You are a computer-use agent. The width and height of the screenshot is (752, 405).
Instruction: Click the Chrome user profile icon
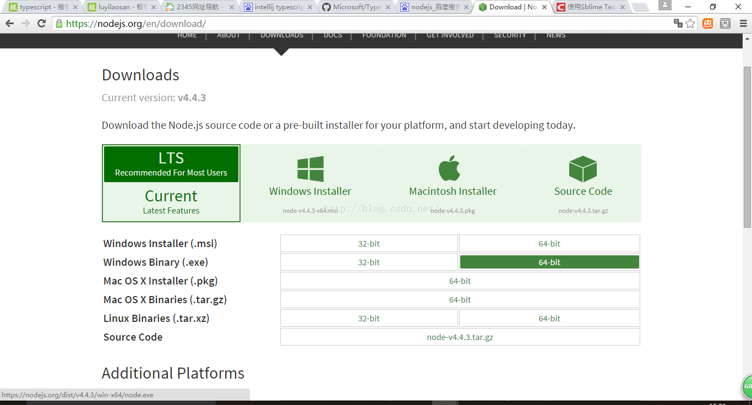[x=665, y=5]
